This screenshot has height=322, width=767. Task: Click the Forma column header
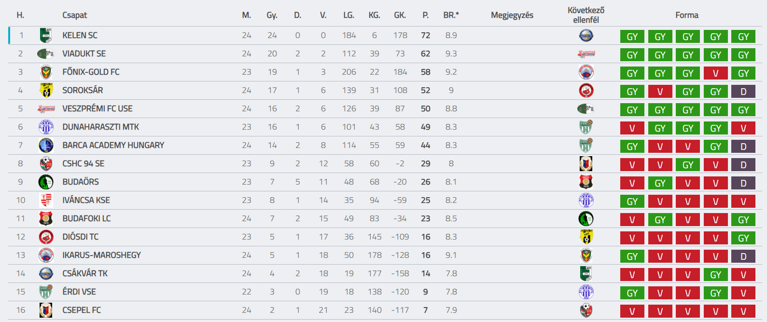[x=686, y=15]
